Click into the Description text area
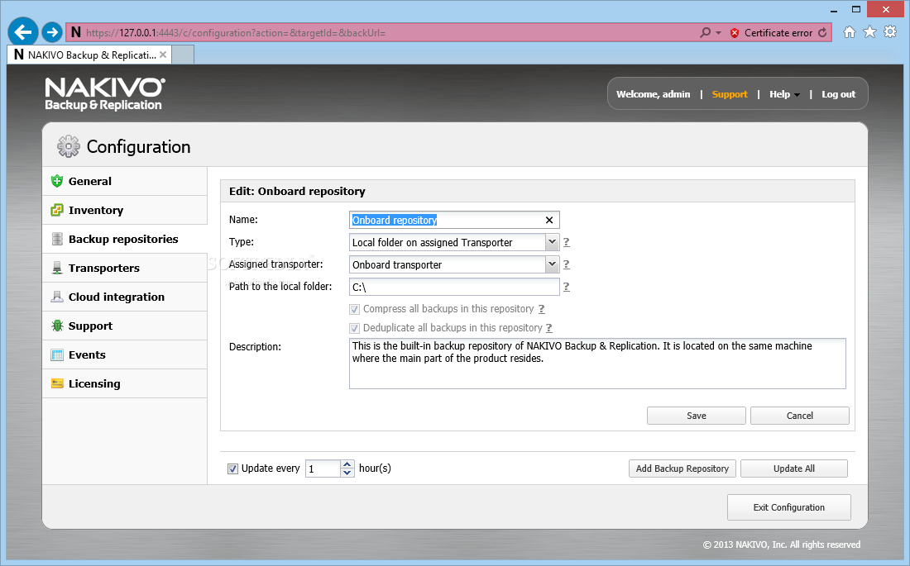 597,364
